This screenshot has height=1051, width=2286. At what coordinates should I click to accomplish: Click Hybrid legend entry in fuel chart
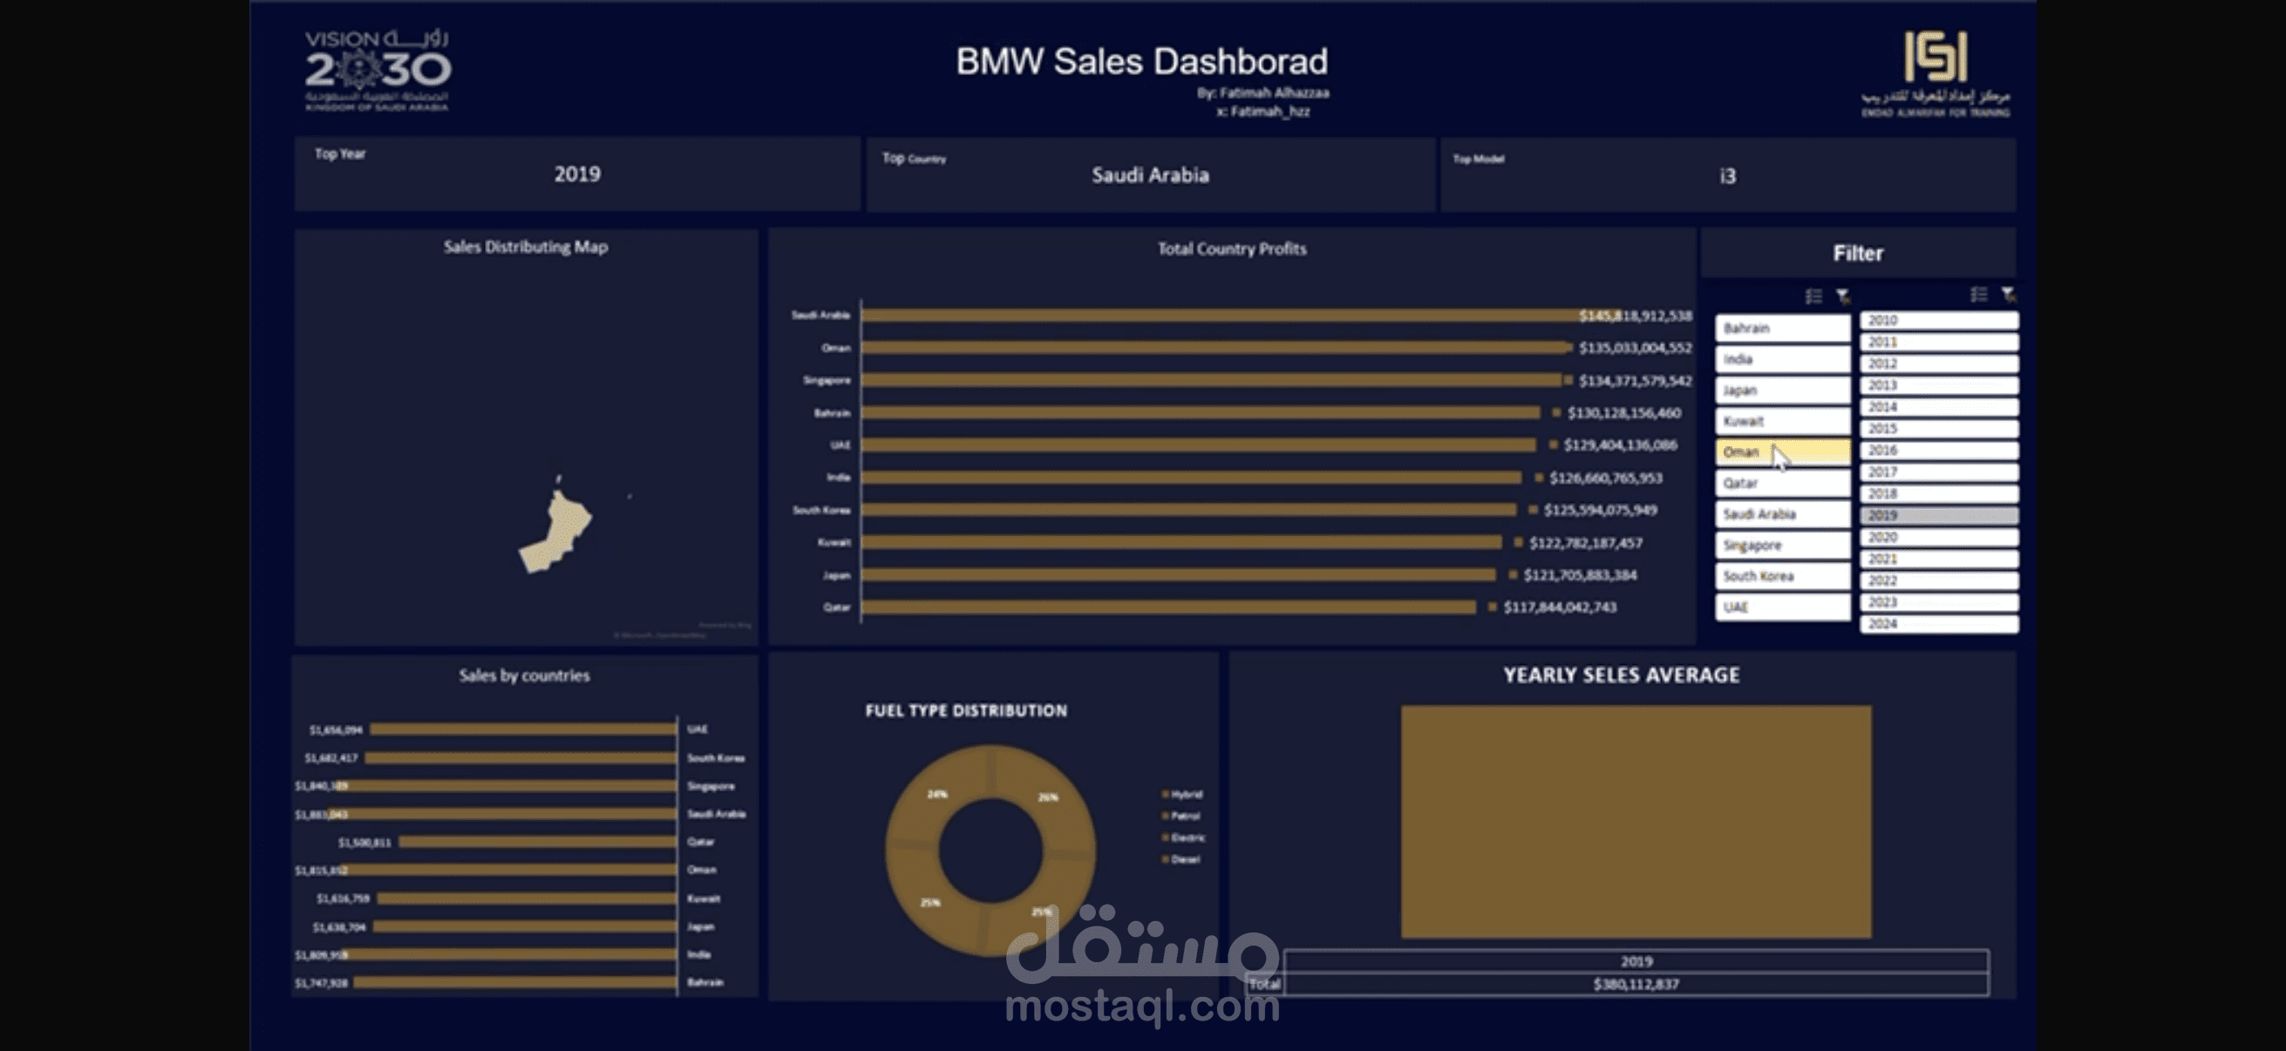coord(1183,795)
